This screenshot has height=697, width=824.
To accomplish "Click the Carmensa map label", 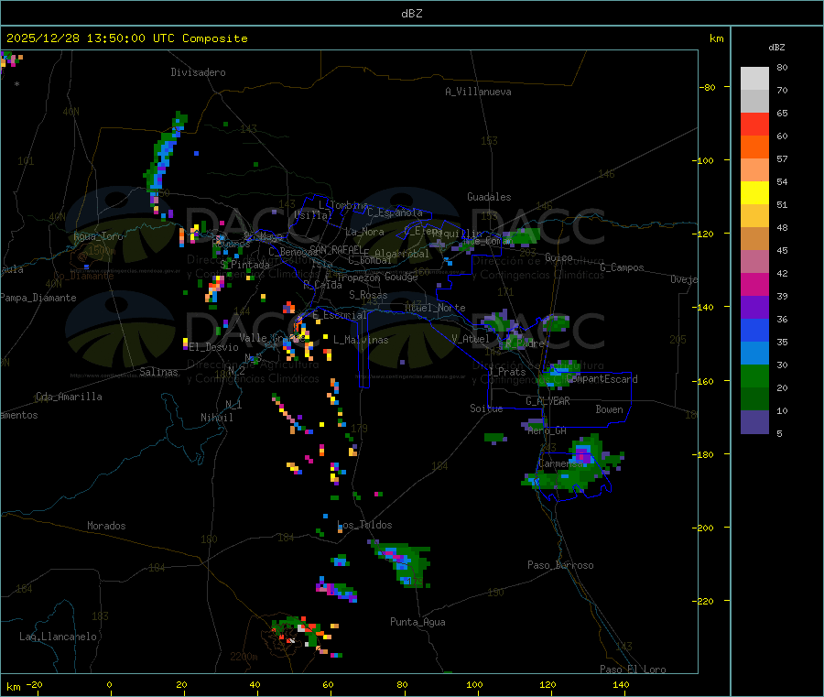I will coord(560,463).
